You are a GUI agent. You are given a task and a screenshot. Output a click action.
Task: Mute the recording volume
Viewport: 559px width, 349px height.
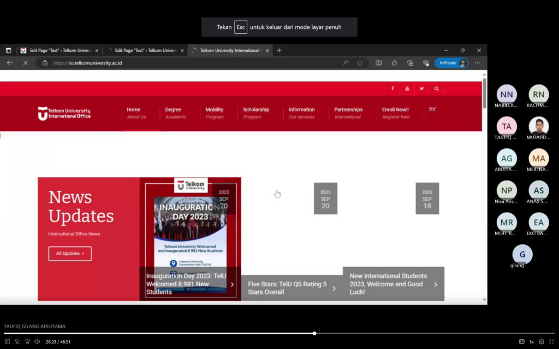coord(38,341)
